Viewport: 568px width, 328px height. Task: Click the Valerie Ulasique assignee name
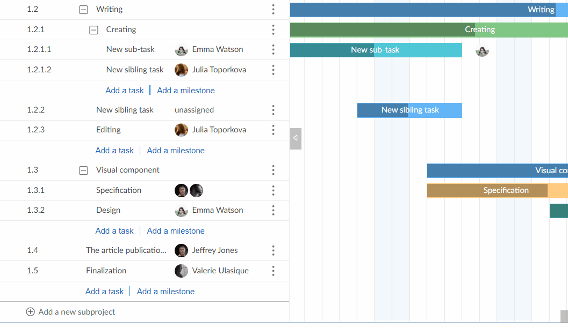coord(220,271)
